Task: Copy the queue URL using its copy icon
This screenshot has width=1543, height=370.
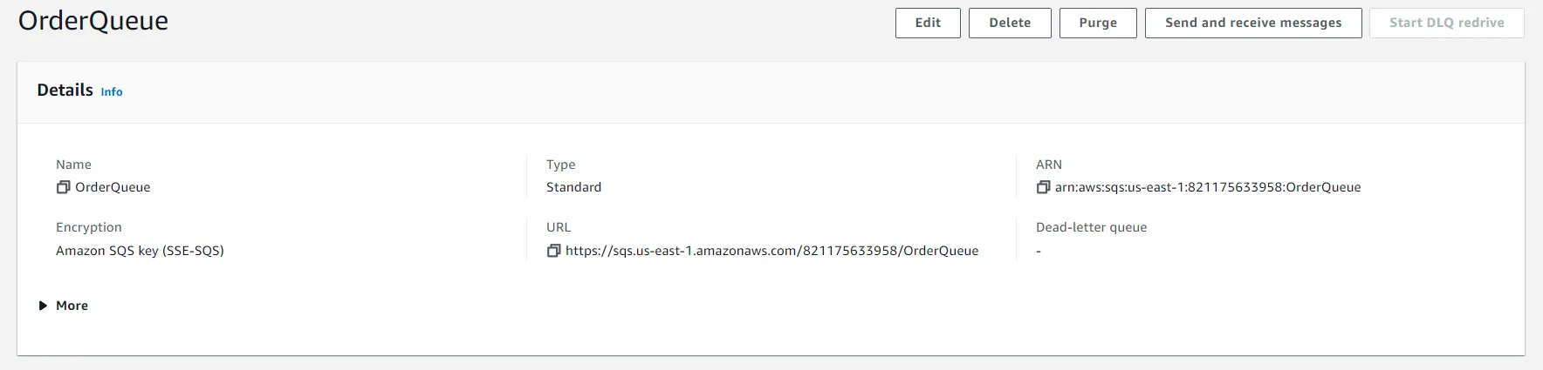Action: click(x=553, y=251)
